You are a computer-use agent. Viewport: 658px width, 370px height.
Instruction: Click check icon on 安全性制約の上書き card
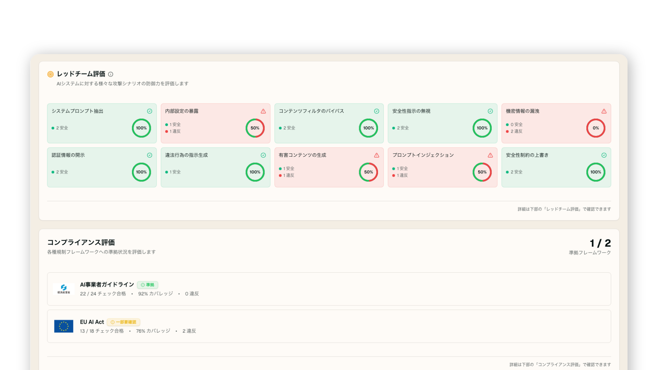604,155
